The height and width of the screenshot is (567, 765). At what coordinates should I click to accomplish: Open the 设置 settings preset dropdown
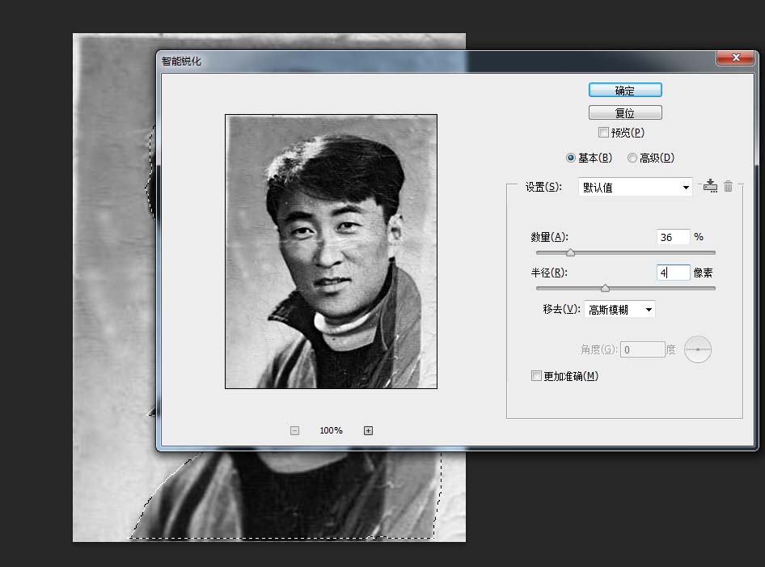point(635,186)
